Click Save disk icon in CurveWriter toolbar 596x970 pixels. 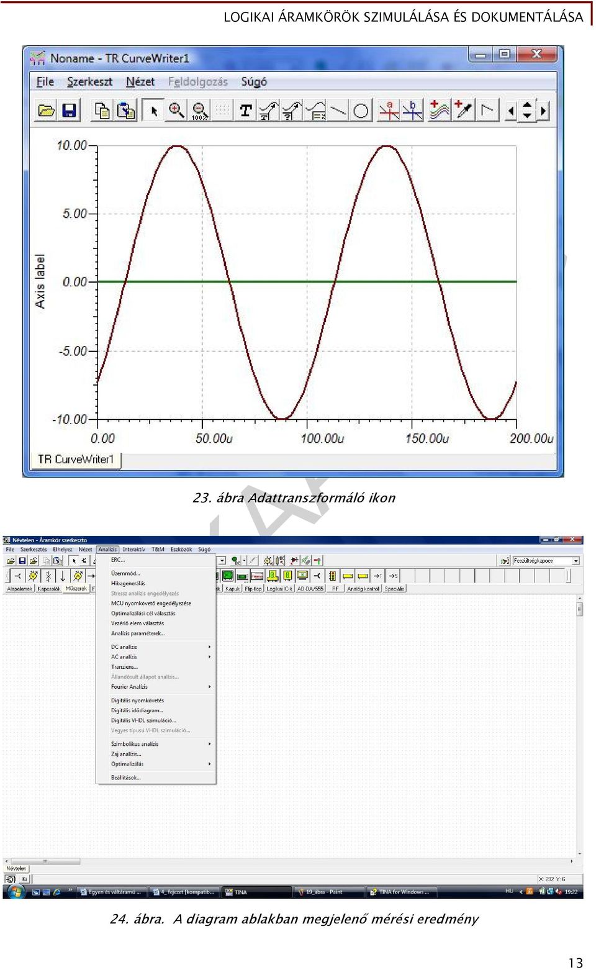pos(69,111)
